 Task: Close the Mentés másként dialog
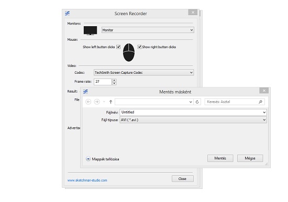264,91
